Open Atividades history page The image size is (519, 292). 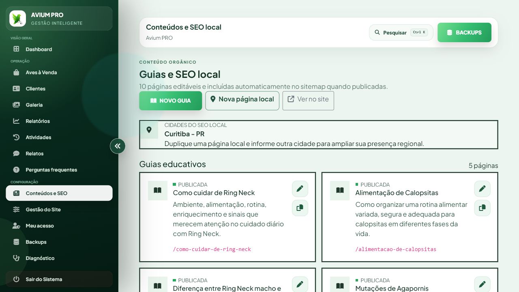point(59,137)
